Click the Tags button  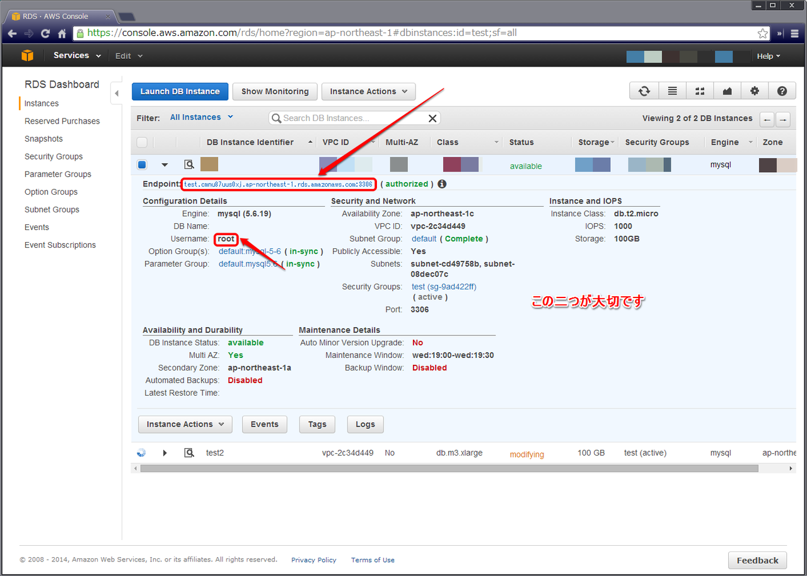point(317,424)
